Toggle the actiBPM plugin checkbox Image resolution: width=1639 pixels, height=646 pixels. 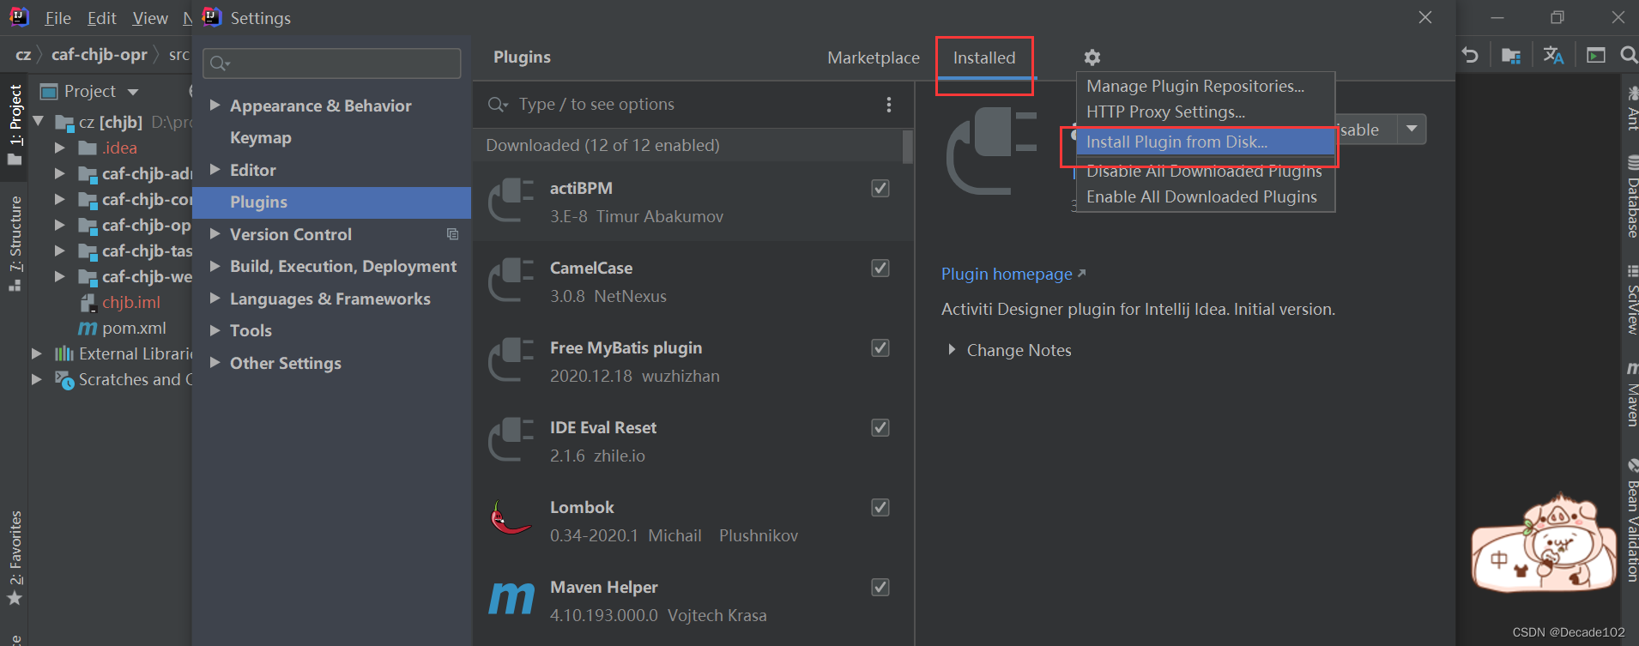point(880,189)
